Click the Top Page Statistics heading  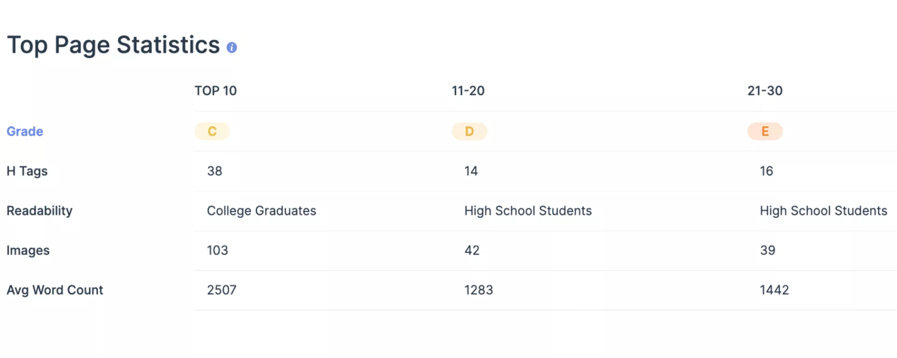[114, 45]
